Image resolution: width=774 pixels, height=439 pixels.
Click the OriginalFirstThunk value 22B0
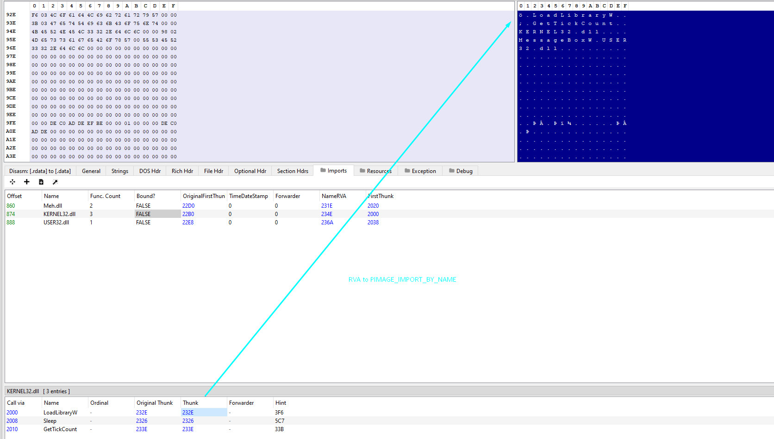(x=188, y=214)
